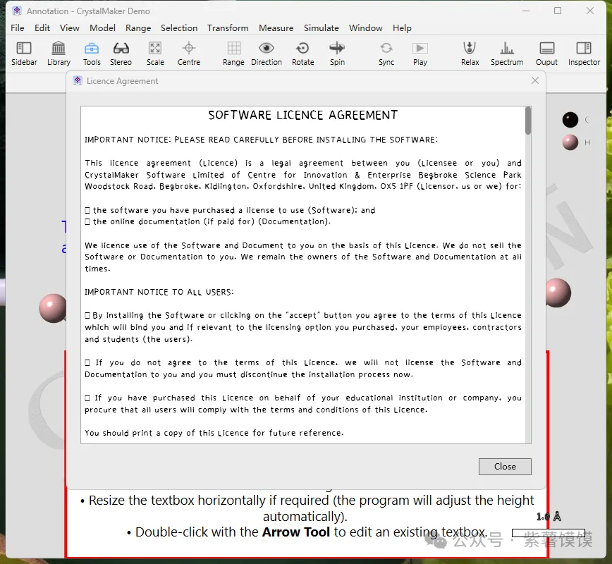The image size is (612, 564).
Task: Click the Sync toolbar icon
Action: click(x=386, y=49)
